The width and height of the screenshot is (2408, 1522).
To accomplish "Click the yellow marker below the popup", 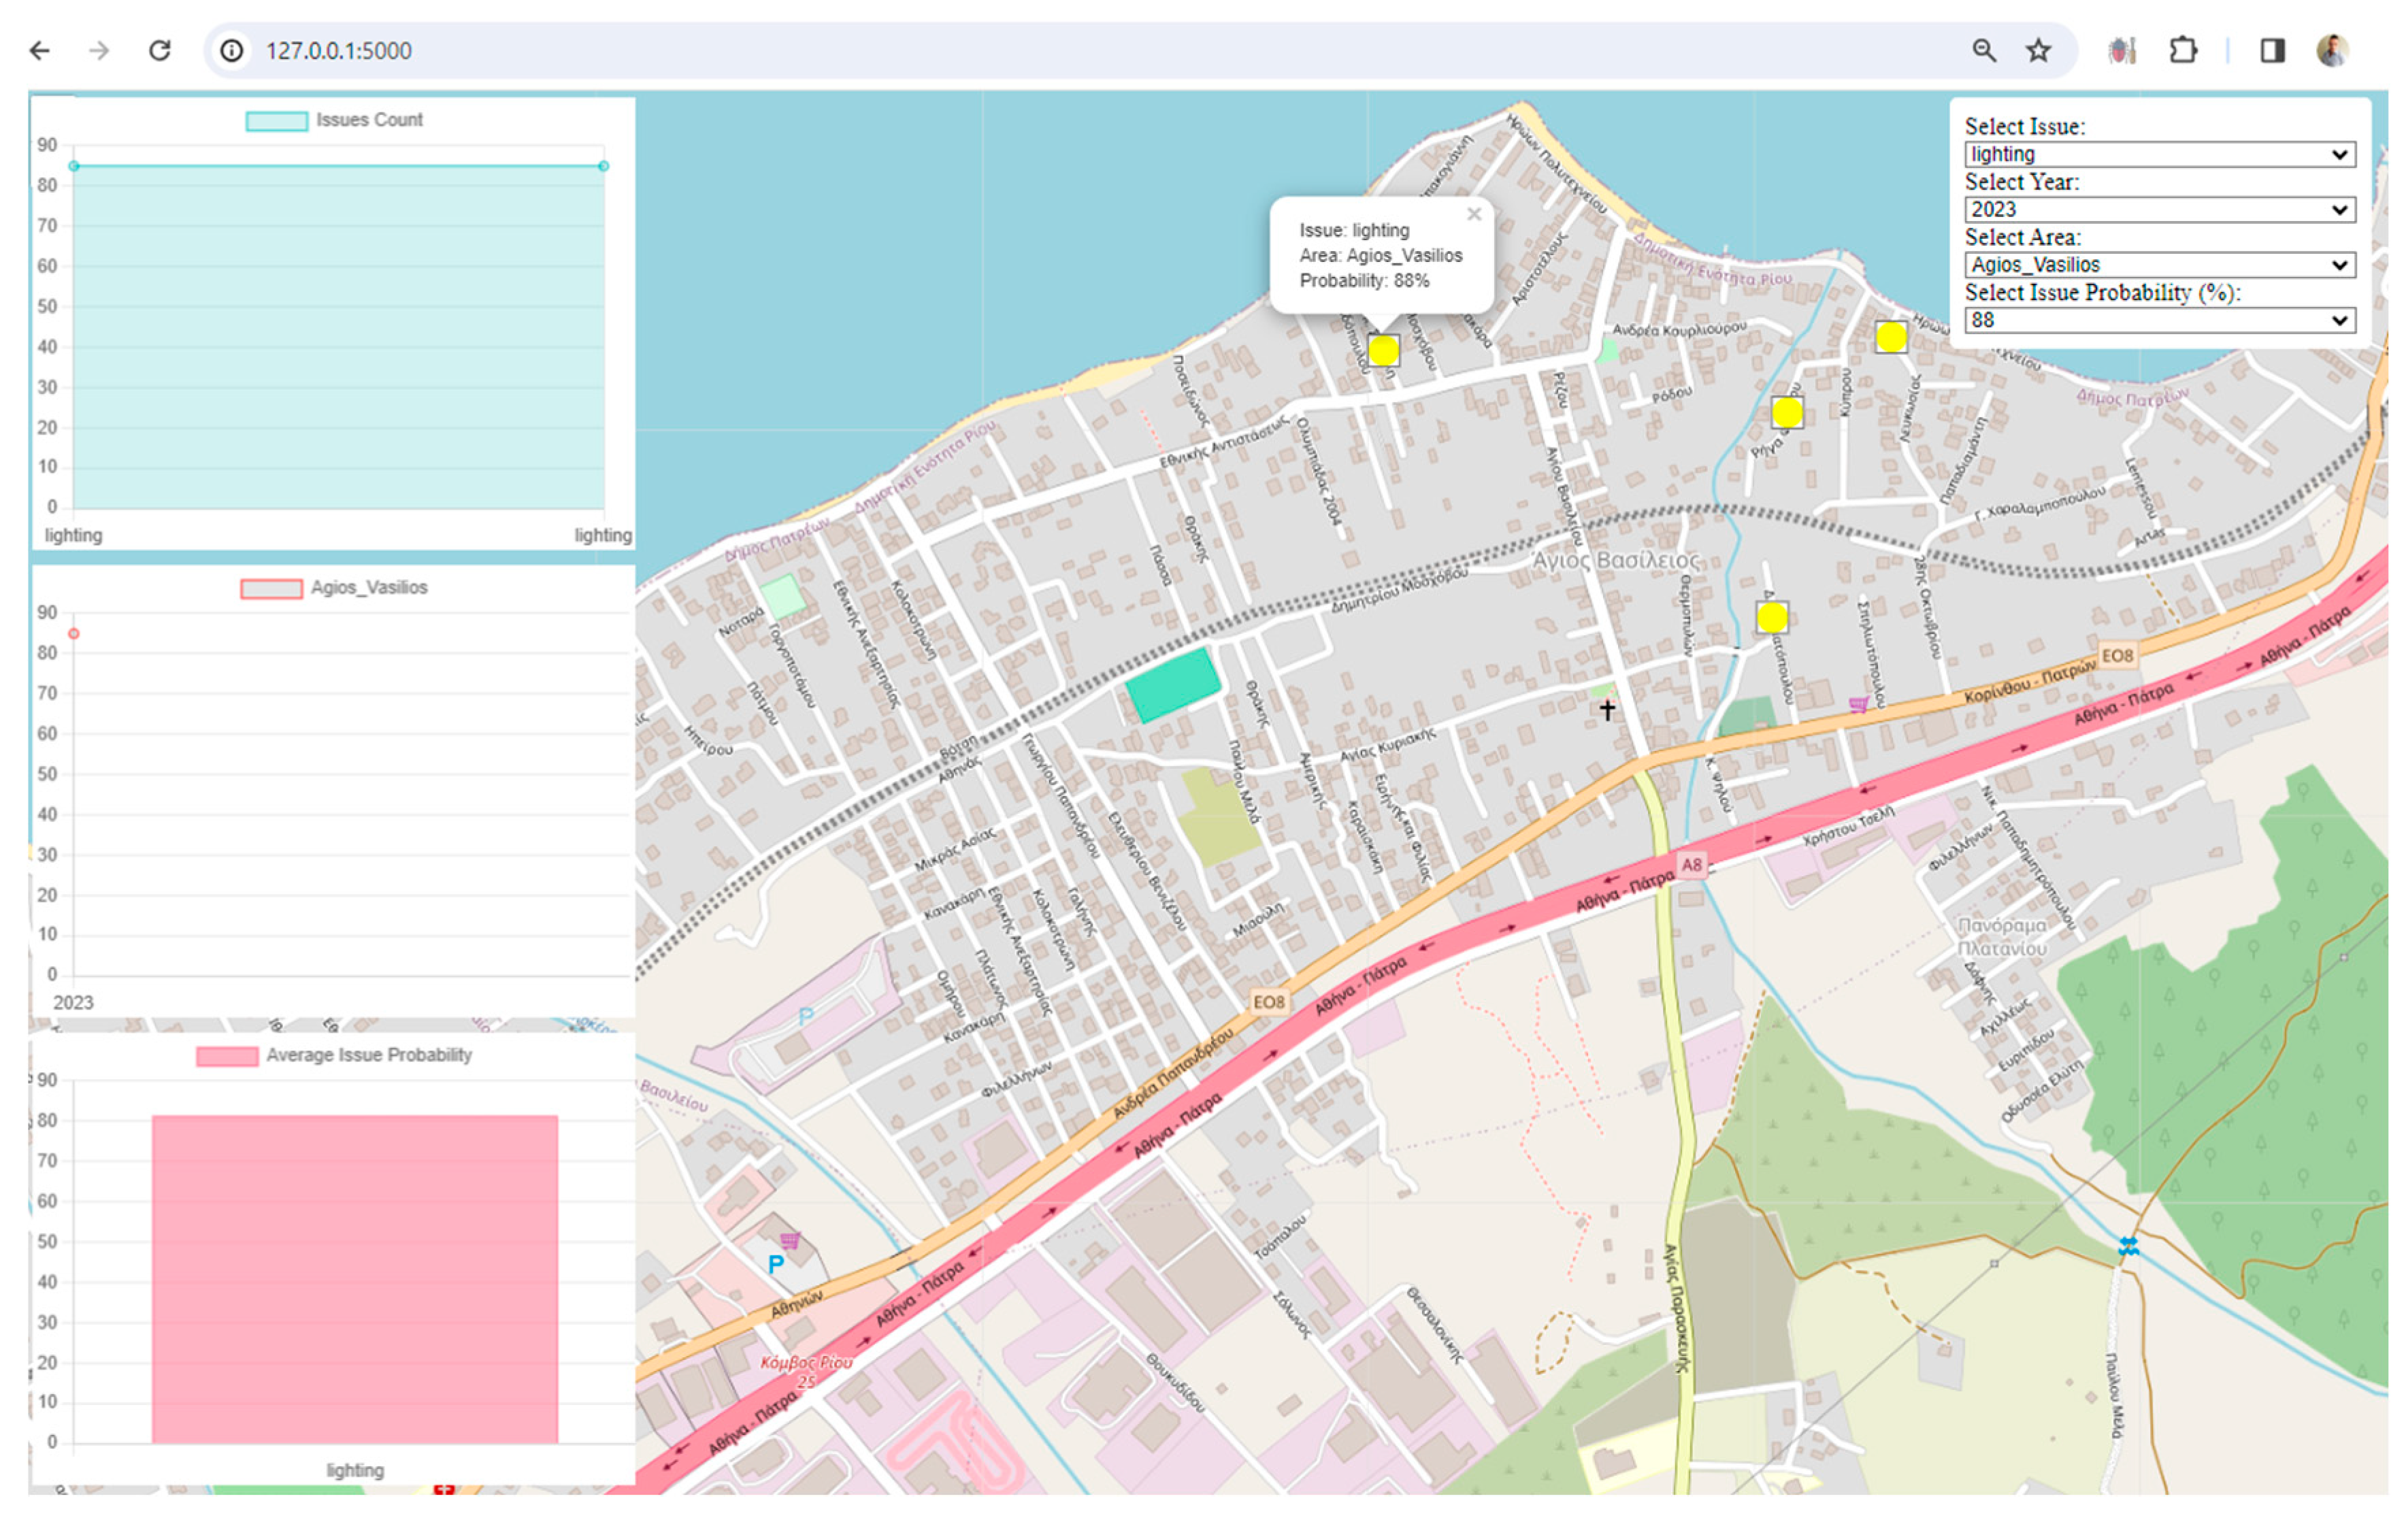I will (1383, 350).
